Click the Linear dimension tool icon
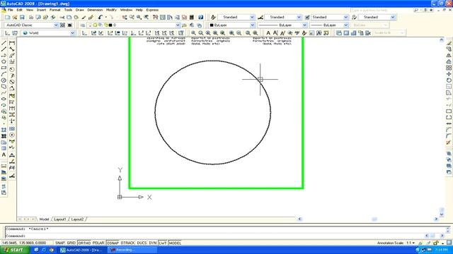453x254 pixels. pyautogui.click(x=12, y=43)
